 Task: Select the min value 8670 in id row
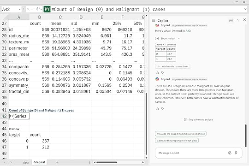(102, 30)
